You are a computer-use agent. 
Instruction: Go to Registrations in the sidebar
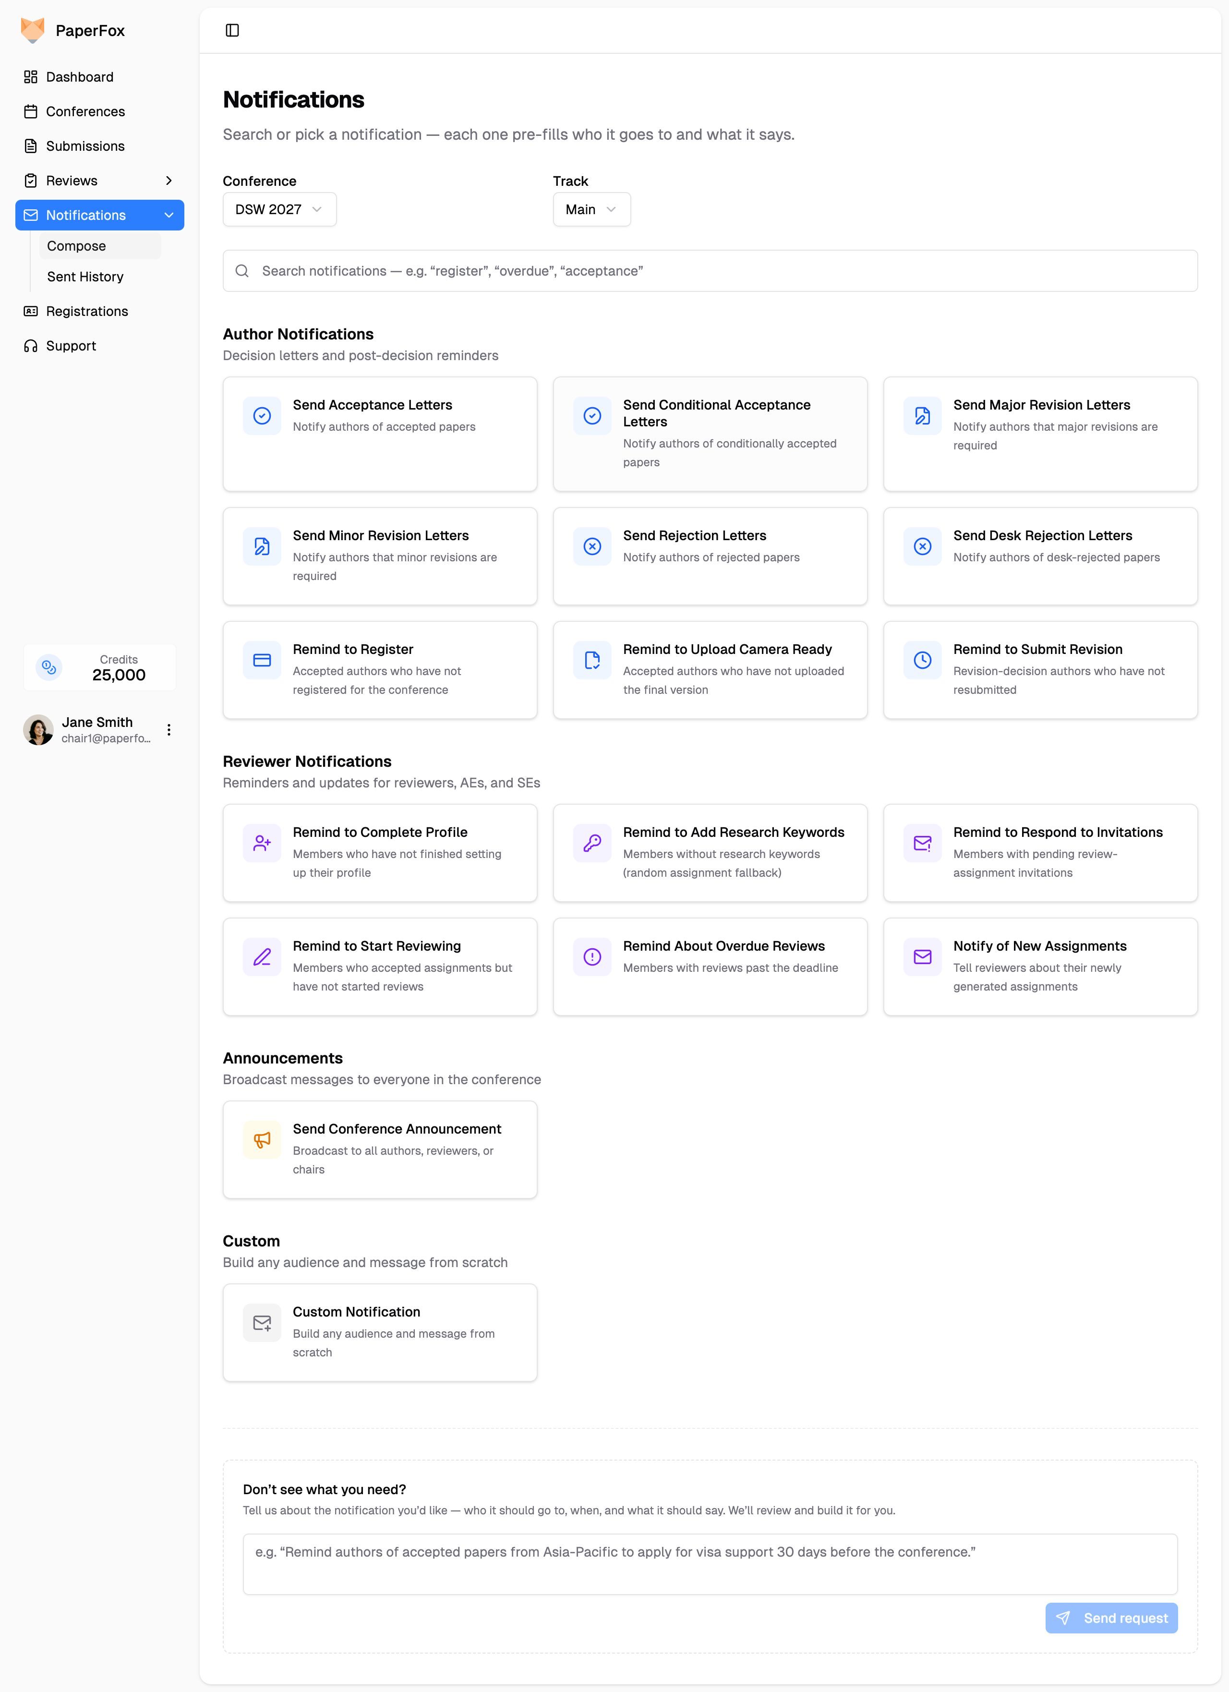86,311
